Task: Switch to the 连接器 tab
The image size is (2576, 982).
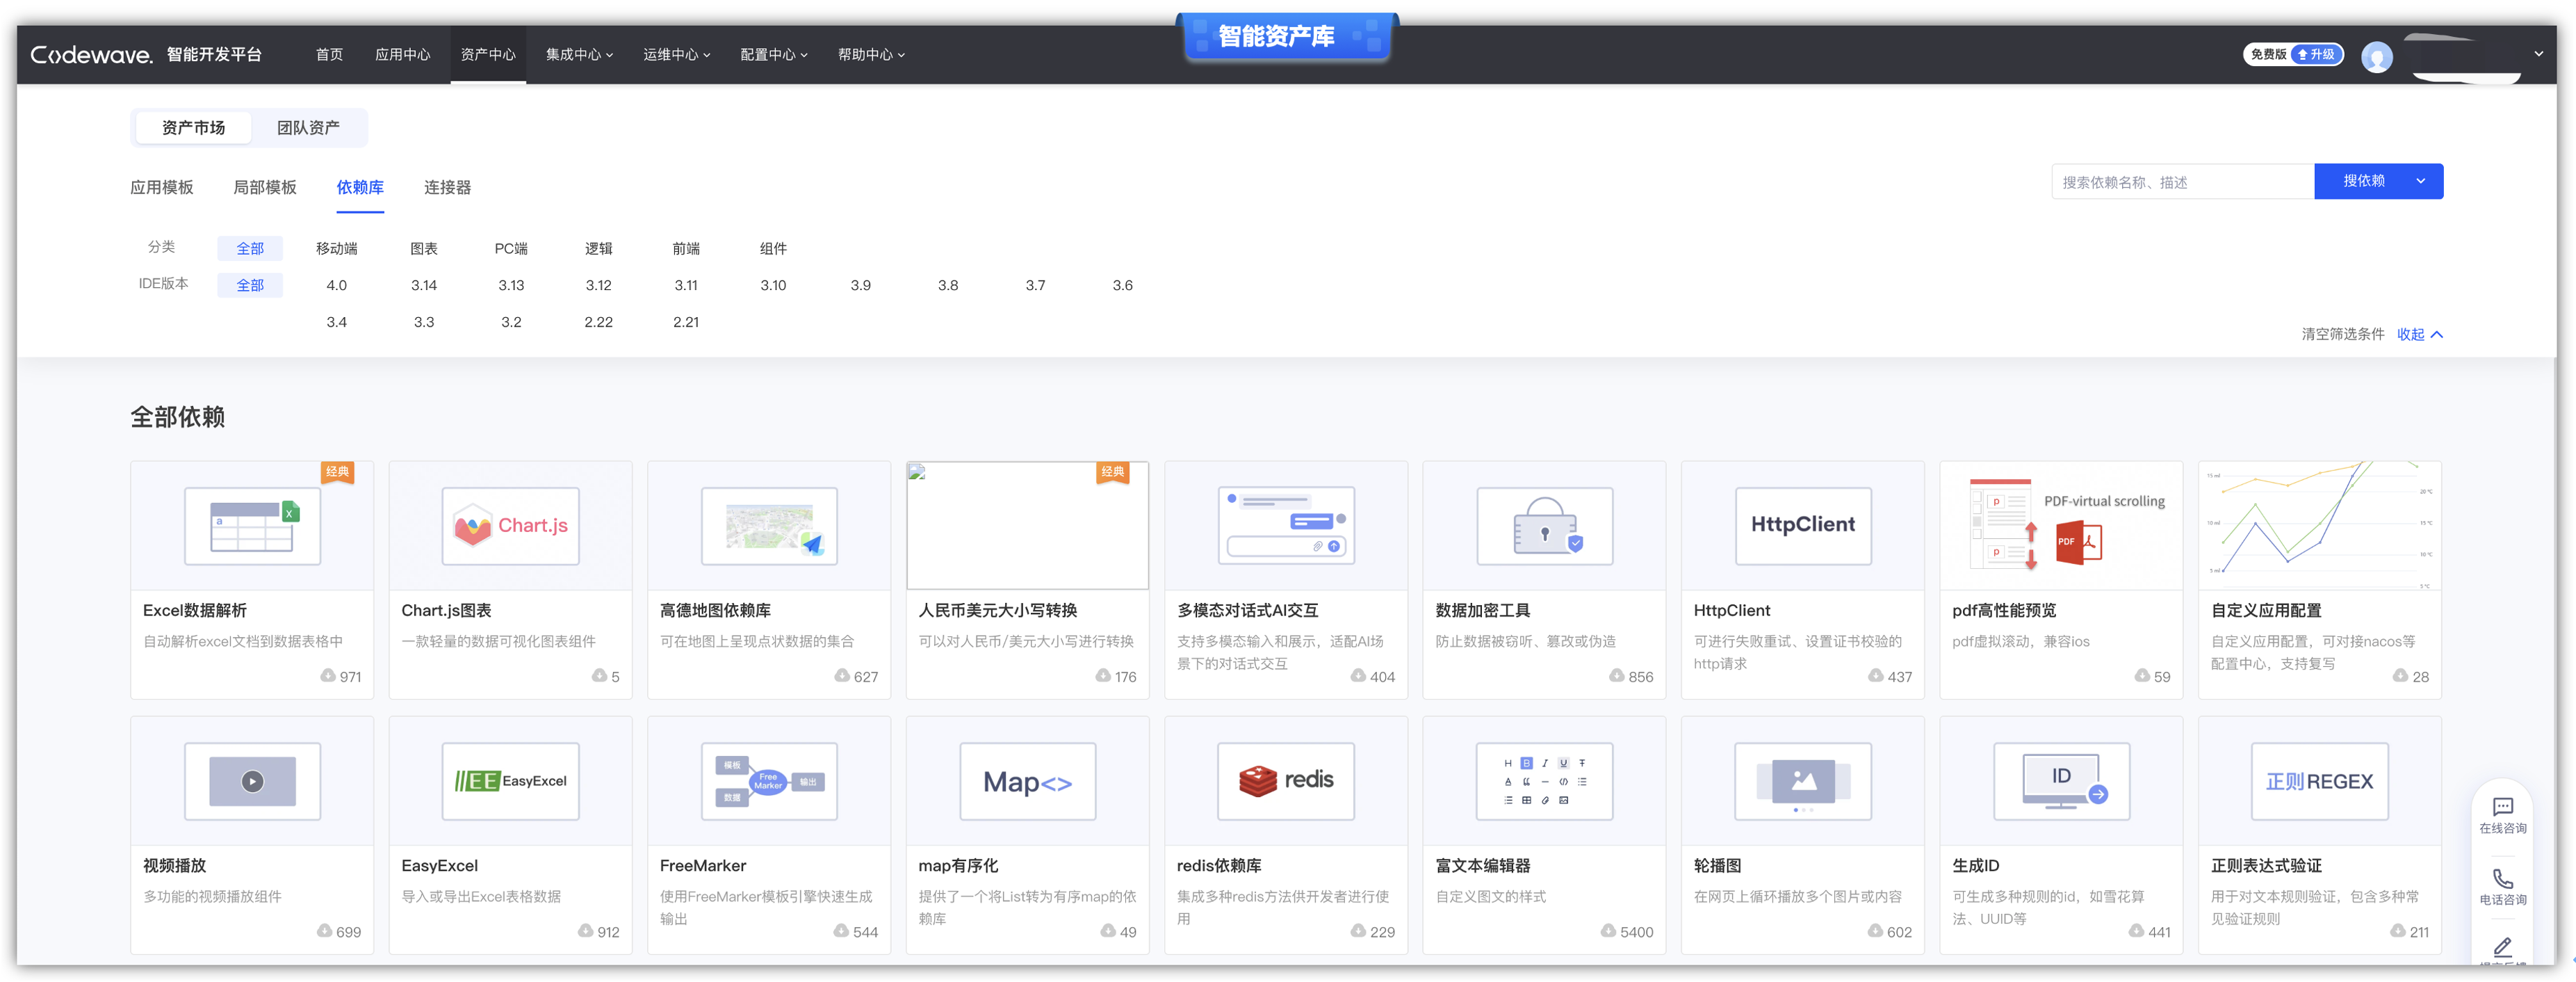Action: (x=447, y=187)
